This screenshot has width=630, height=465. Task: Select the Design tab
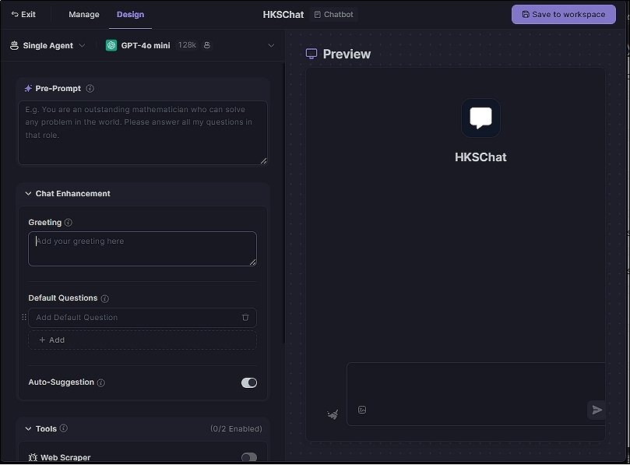[x=130, y=14]
